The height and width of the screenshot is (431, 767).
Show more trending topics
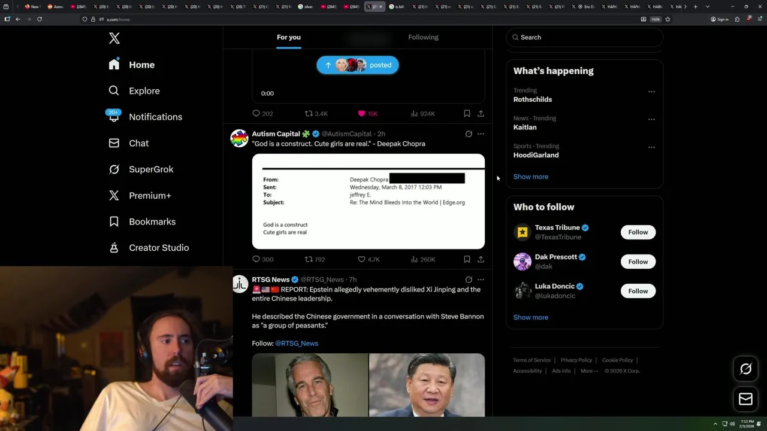(x=531, y=177)
